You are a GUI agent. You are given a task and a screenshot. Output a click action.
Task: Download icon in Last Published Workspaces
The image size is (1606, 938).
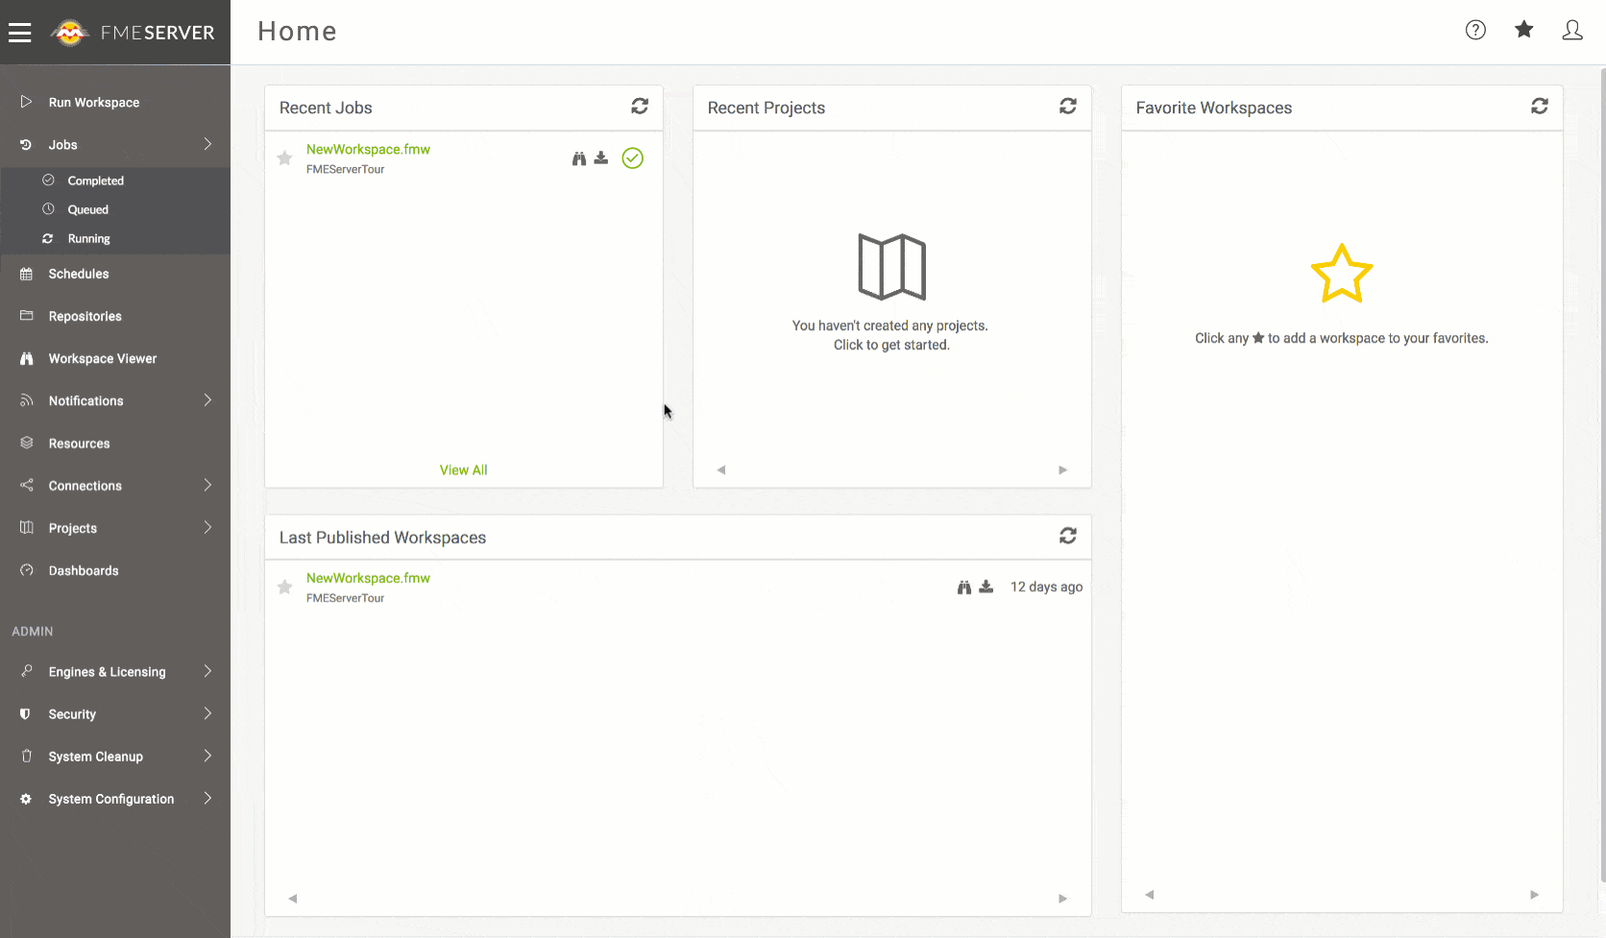pos(986,587)
